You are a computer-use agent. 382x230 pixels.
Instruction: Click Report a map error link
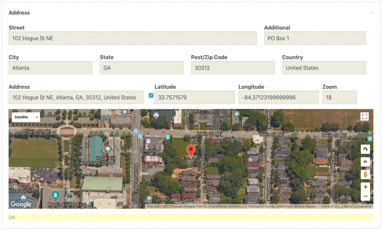[357, 206]
